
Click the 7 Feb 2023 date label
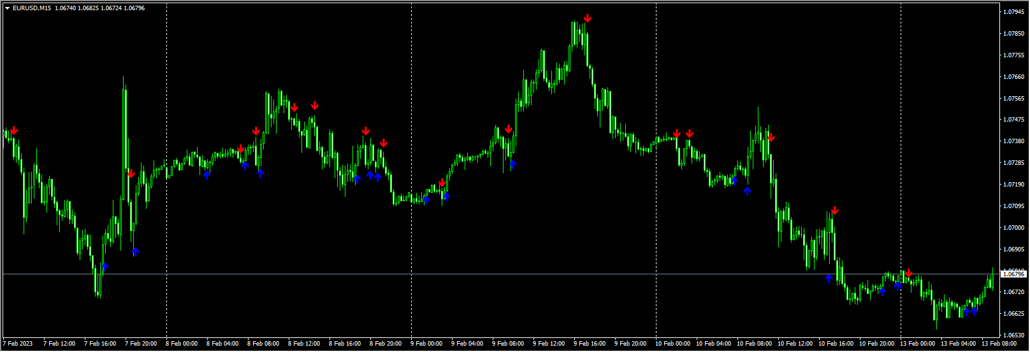coord(18,344)
